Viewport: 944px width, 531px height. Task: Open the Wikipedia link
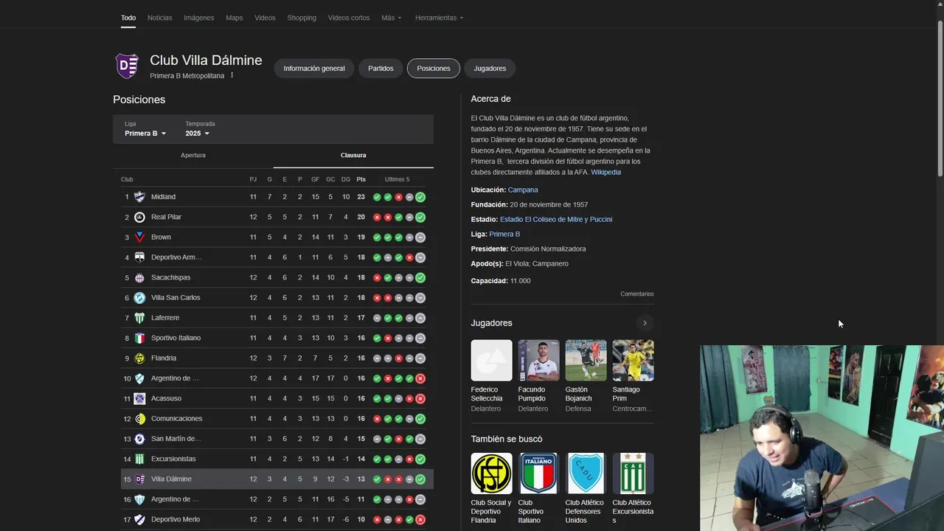(x=605, y=172)
